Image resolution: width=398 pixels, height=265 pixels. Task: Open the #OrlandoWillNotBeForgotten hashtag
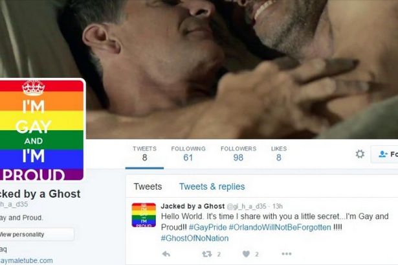tap(280, 227)
